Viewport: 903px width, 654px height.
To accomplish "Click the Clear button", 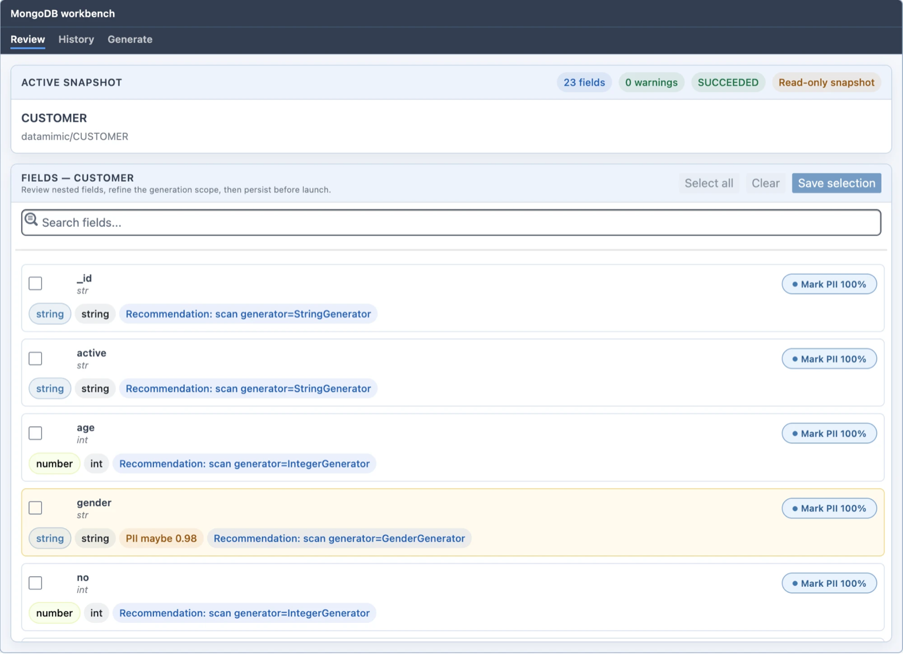I will pos(765,183).
